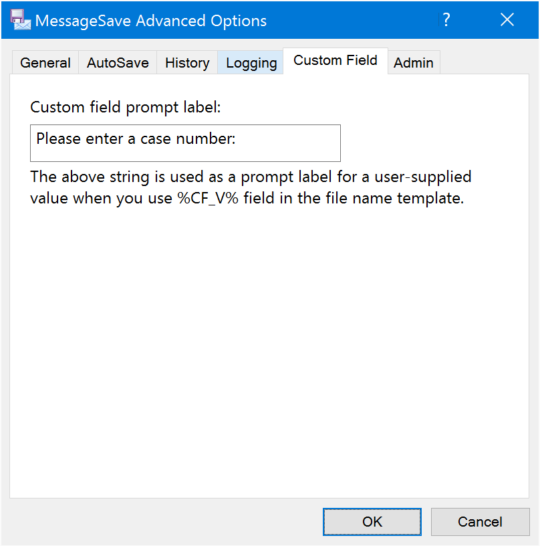Close the MessageSave Advanced Options dialog

point(507,20)
